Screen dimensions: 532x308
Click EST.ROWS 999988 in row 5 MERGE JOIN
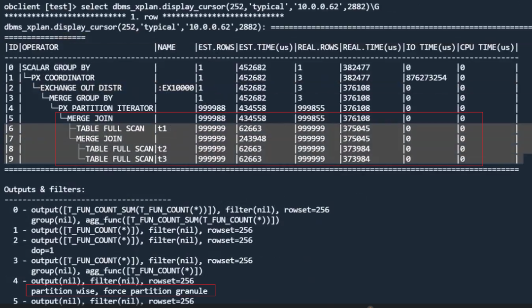pos(212,119)
